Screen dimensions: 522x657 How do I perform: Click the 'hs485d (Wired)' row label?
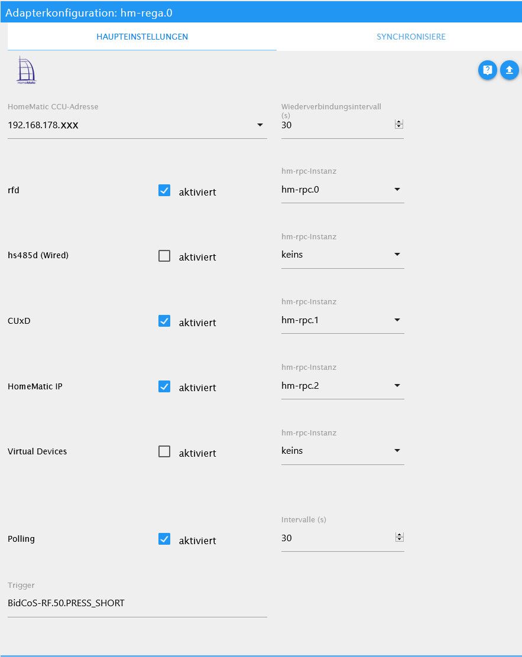[38, 255]
